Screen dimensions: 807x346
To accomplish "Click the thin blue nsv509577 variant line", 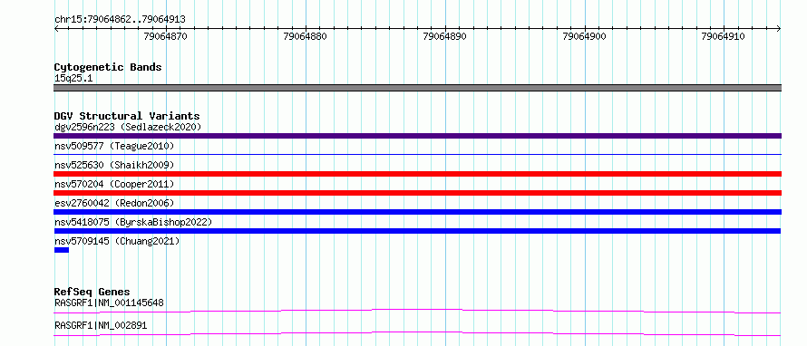I will [x=417, y=154].
